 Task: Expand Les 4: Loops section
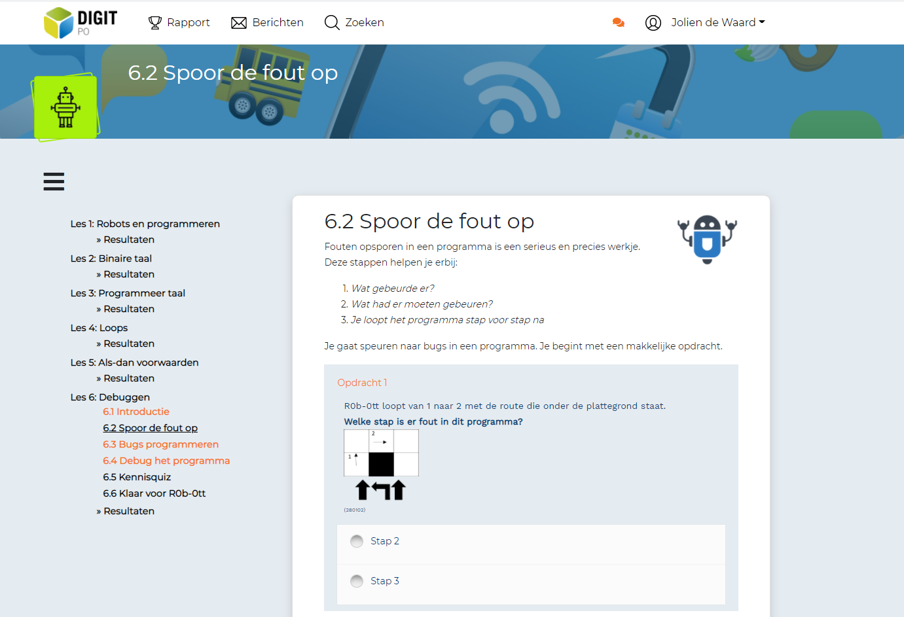(x=99, y=328)
